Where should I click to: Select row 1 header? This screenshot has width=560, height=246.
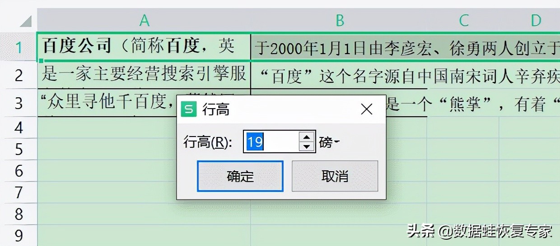coord(19,47)
